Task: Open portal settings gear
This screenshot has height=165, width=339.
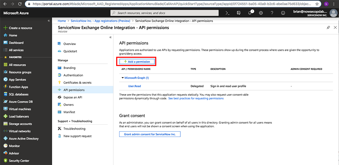Action: click(261, 13)
